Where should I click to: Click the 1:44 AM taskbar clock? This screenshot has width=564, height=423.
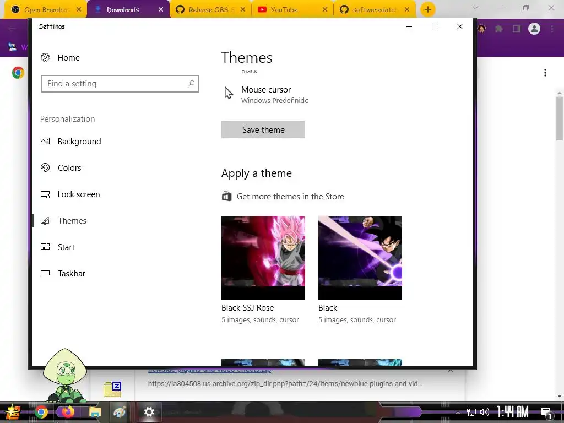(513, 412)
